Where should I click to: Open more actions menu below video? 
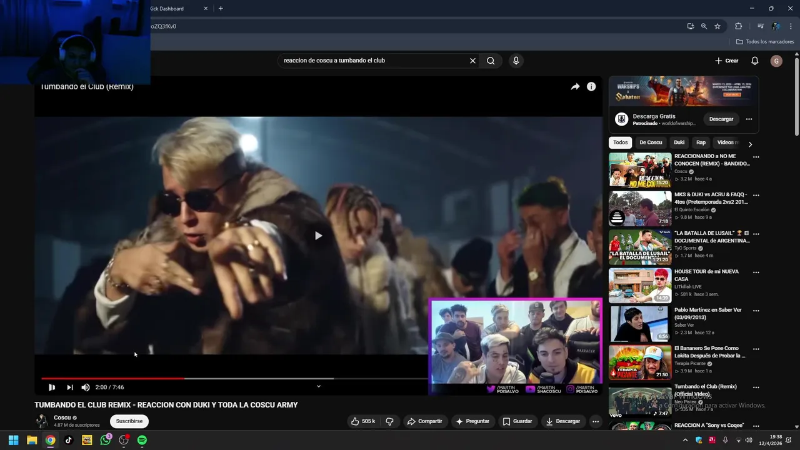pos(596,421)
